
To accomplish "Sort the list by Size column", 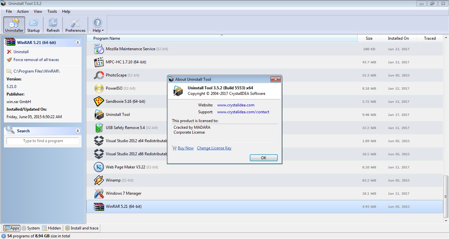I will pyautogui.click(x=369, y=38).
